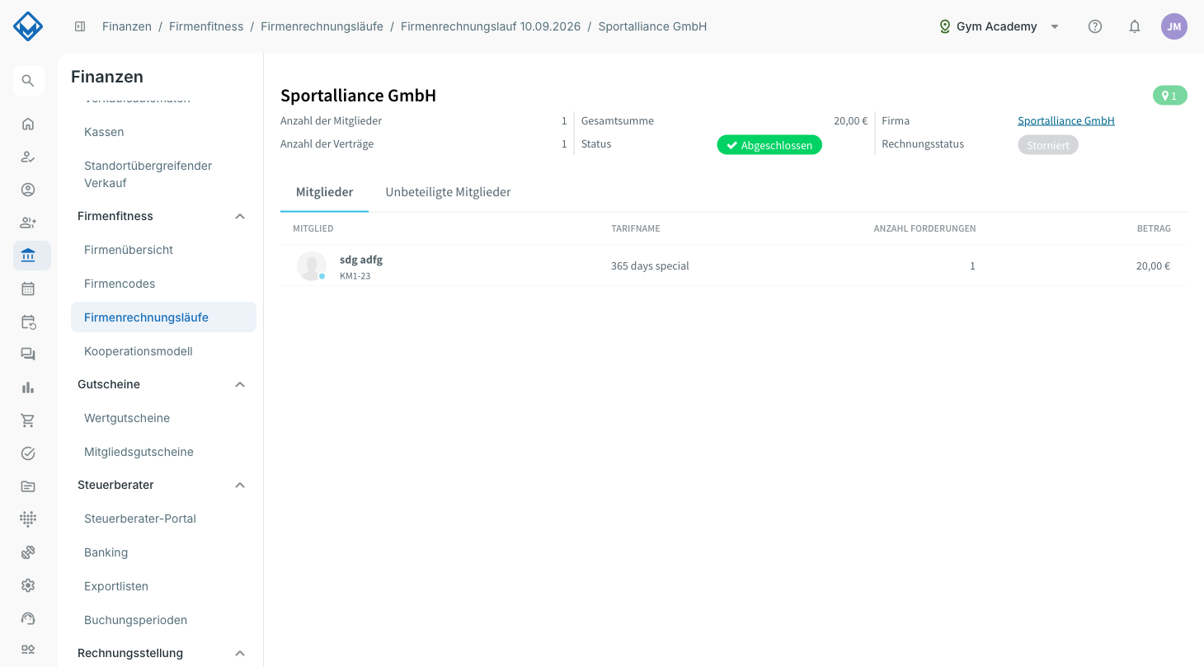Click the Betrag column header
This screenshot has height=667, width=1204.
[1154, 228]
